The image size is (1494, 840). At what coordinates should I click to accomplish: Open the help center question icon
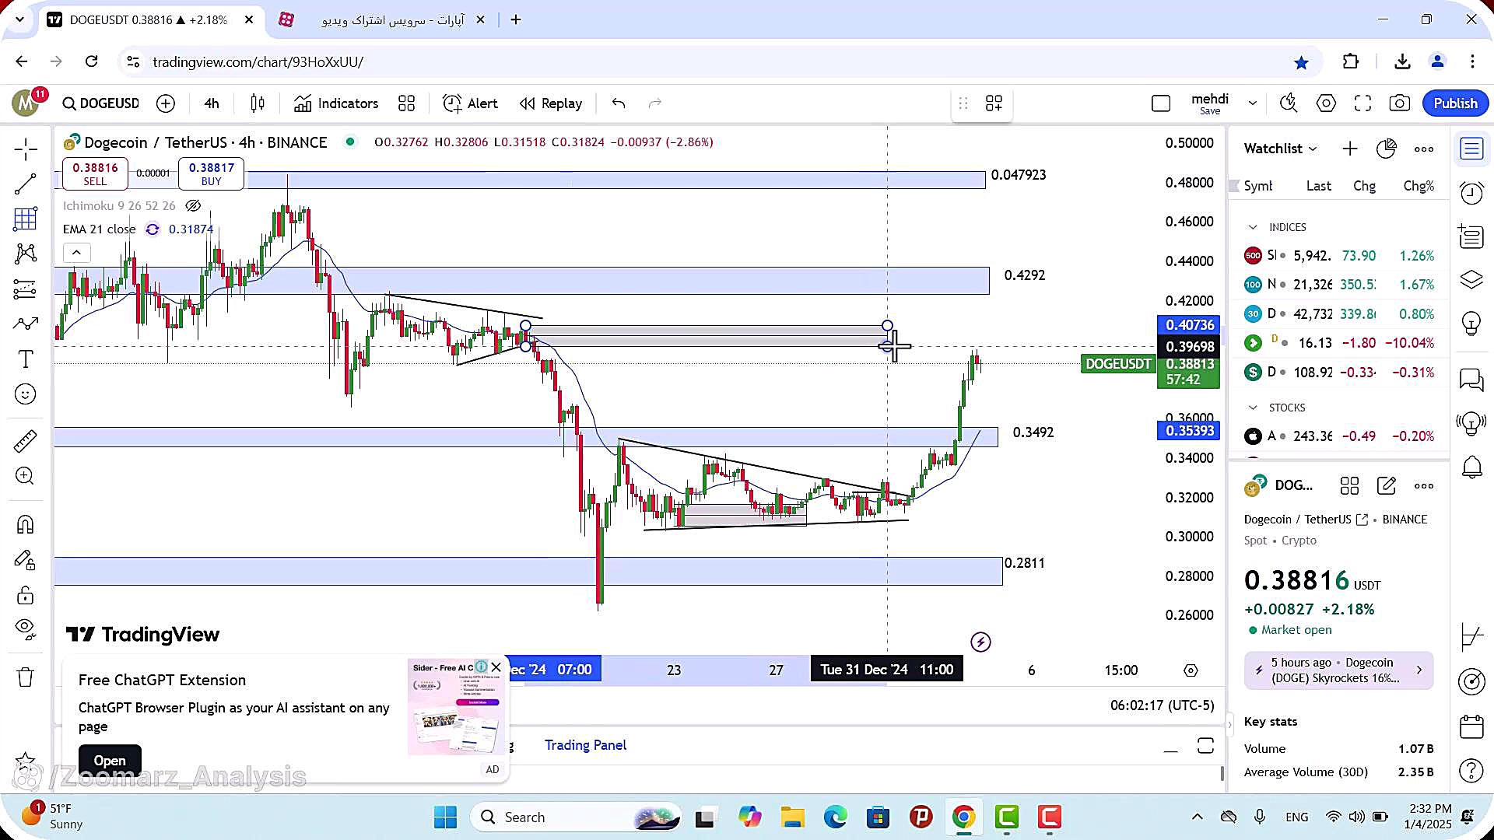point(1471,771)
